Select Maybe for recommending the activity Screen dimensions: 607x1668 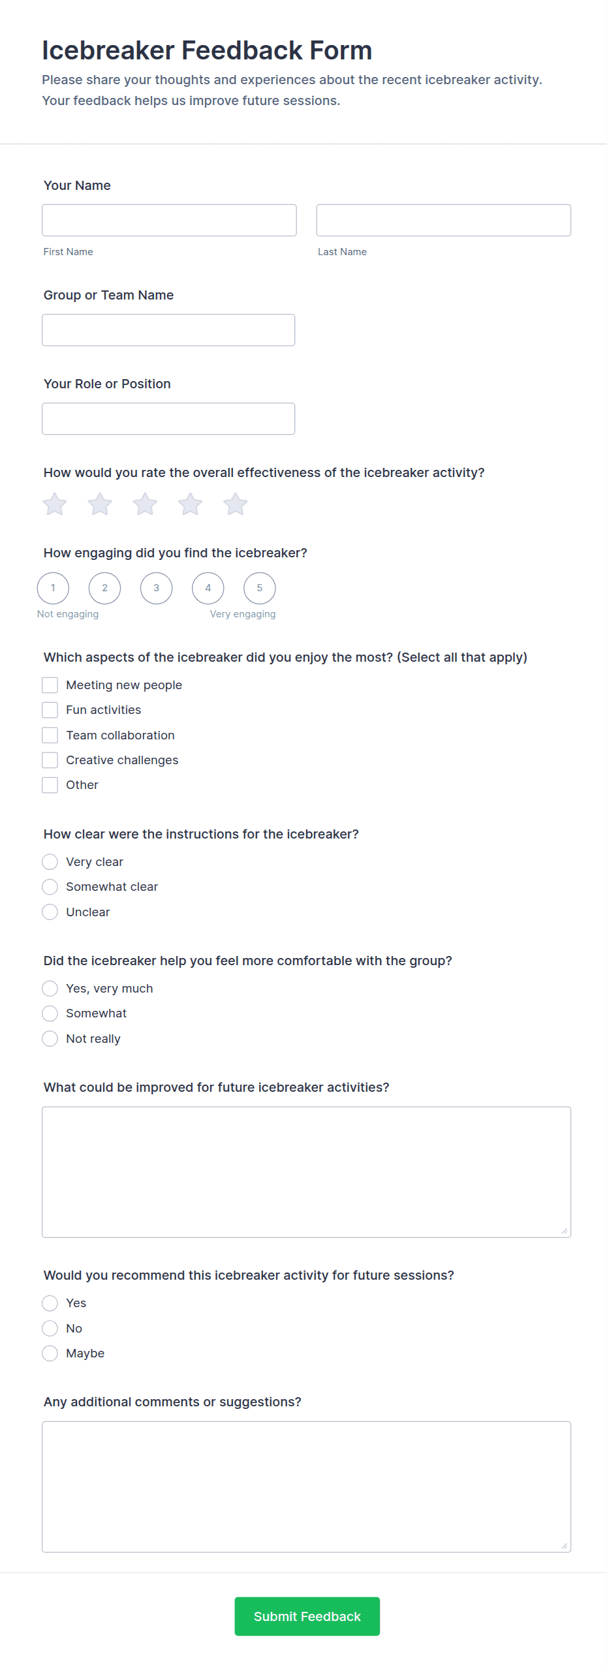[50, 1353]
